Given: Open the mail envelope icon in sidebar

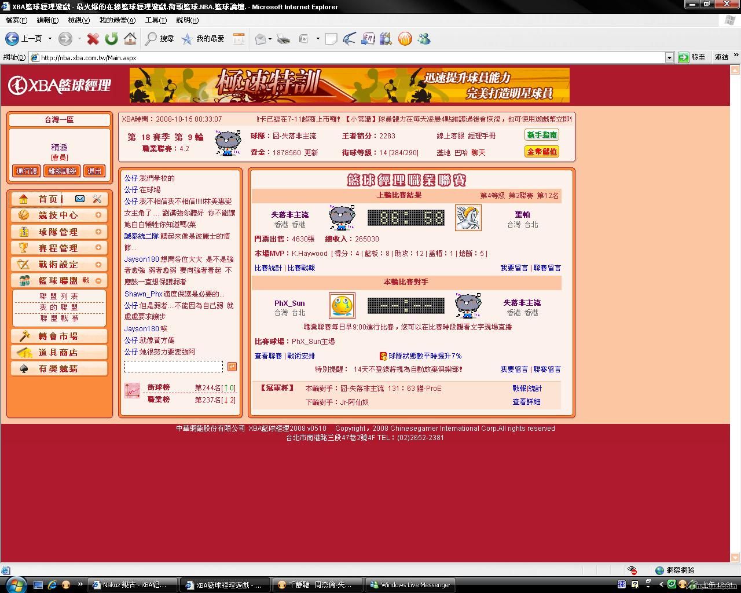Looking at the screenshot, I should (80, 199).
